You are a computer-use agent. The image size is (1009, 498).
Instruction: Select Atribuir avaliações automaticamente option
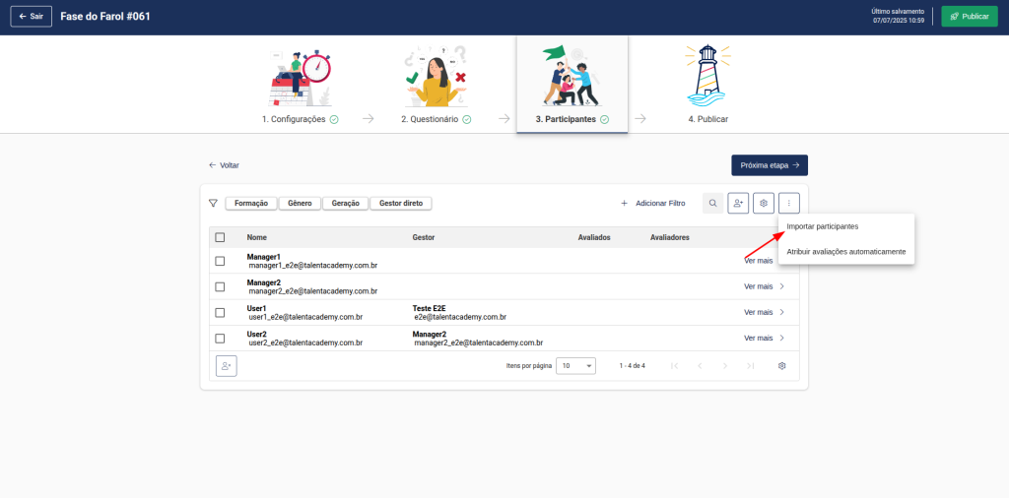click(845, 251)
